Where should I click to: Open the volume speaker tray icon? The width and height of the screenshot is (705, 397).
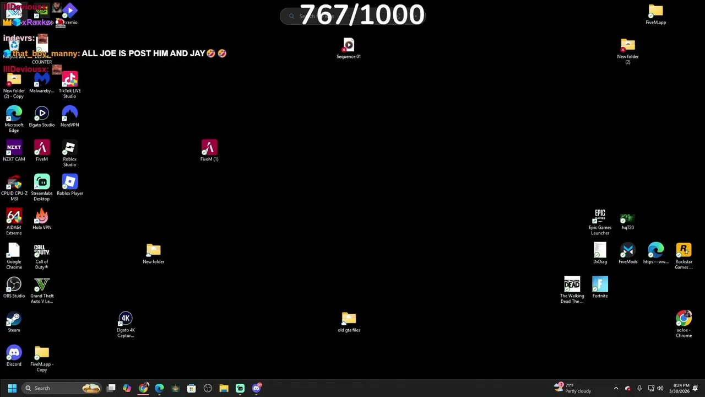tap(660, 388)
